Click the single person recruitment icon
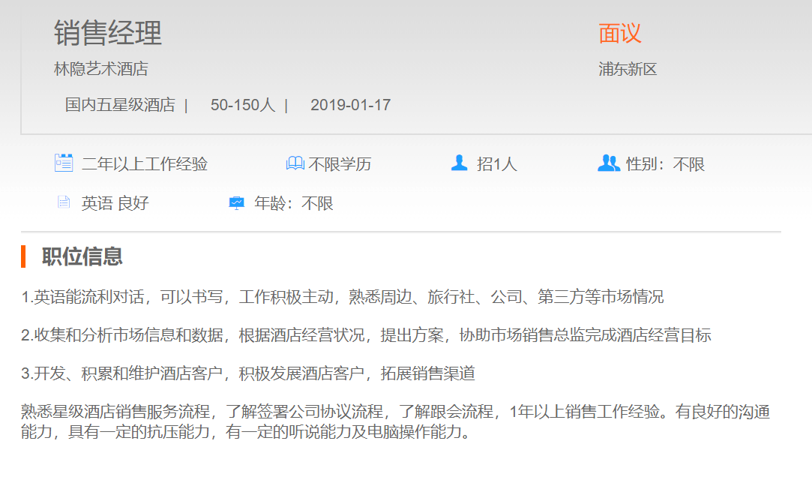Viewport: 812px width, 486px height. 459,163
